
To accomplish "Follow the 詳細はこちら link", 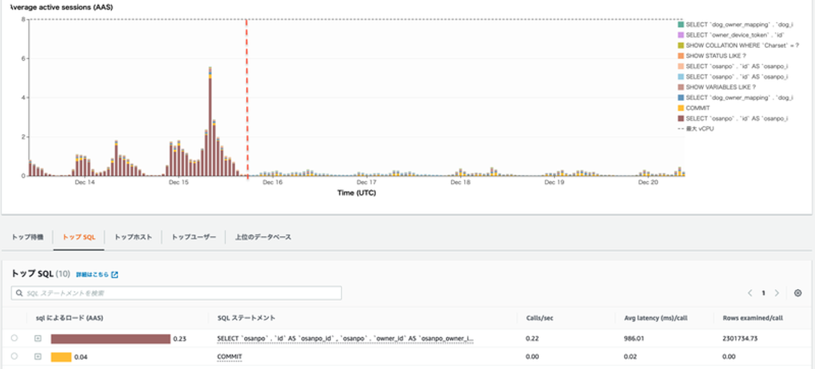I will (x=92, y=274).
